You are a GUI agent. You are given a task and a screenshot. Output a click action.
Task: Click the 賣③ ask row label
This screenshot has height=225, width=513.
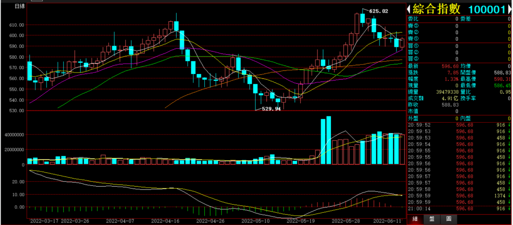[x=413, y=26]
